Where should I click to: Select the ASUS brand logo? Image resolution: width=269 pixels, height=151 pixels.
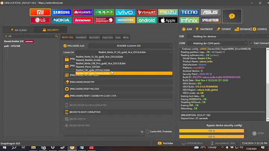(x=210, y=12)
